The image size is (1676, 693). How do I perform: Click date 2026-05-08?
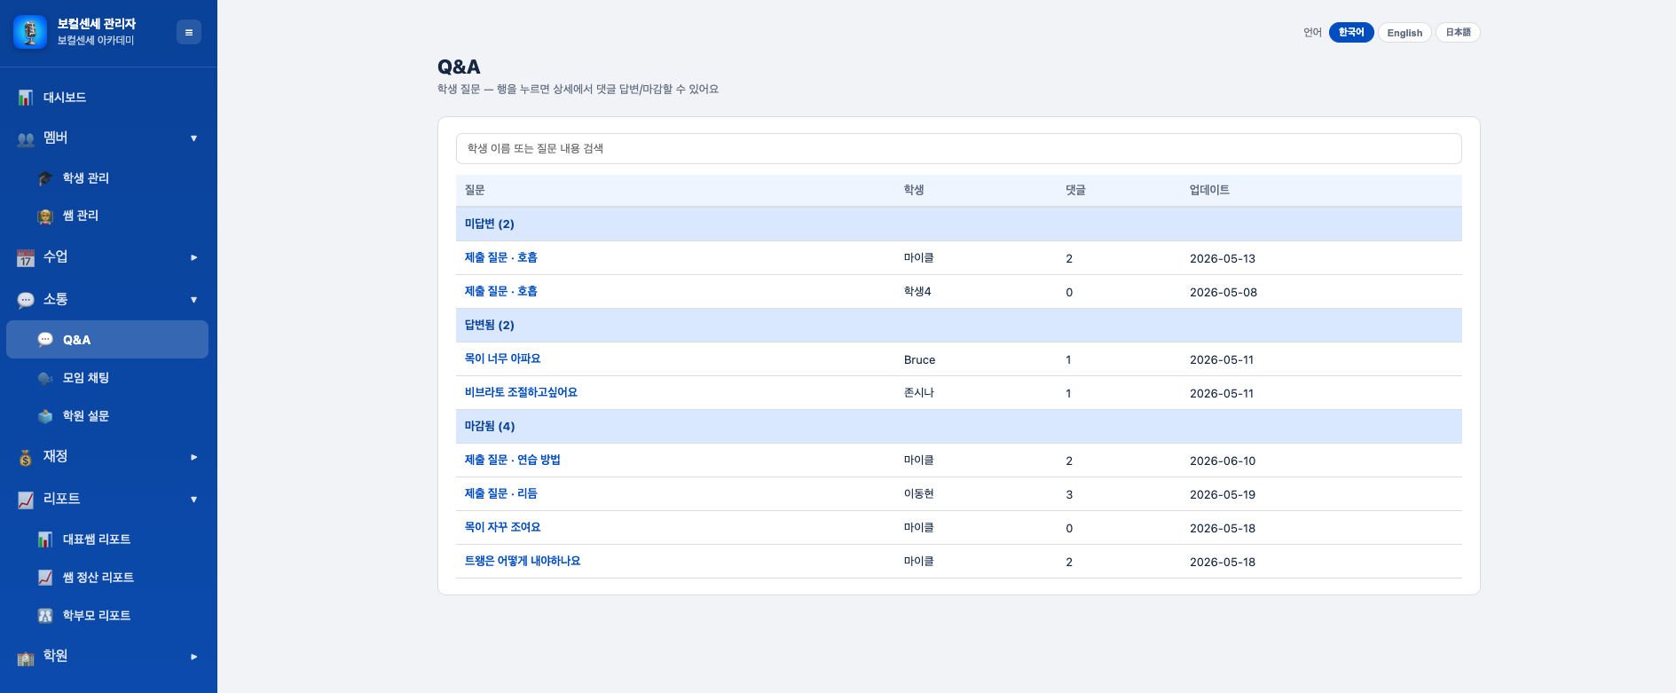coord(1224,292)
